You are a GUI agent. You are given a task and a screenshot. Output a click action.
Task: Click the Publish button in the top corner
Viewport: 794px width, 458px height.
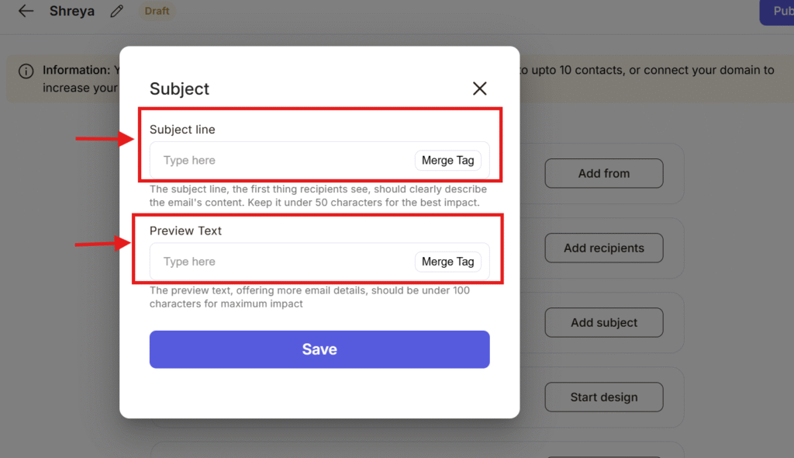click(x=778, y=12)
